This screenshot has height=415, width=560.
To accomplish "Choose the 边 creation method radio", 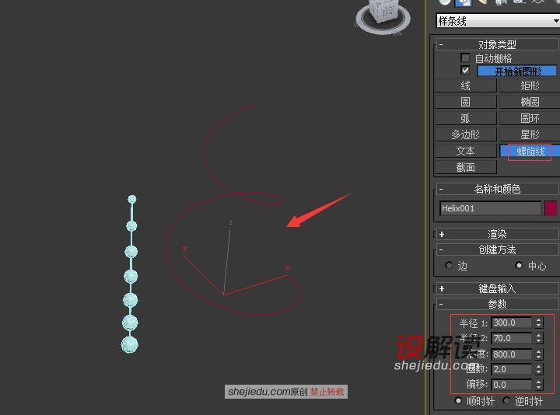I will [x=449, y=266].
